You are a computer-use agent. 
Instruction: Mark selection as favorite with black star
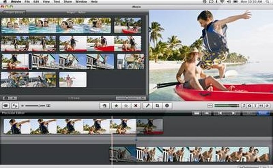click(116, 106)
